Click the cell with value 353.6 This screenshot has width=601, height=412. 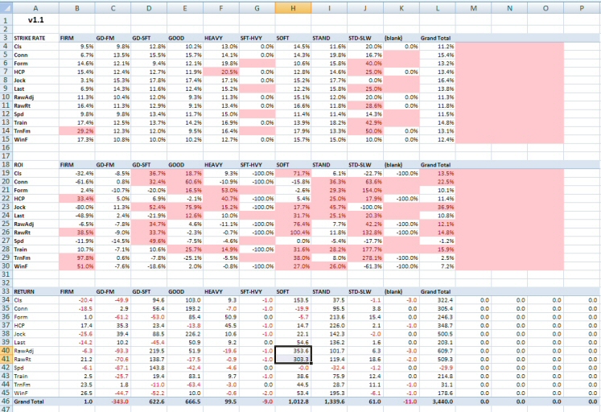click(293, 350)
